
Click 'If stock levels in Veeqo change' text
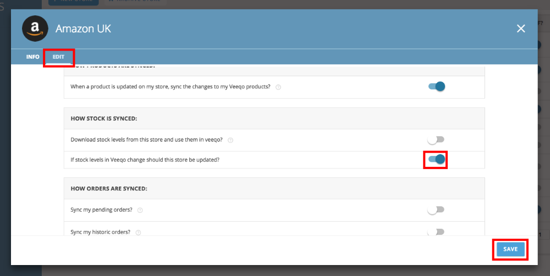145,160
